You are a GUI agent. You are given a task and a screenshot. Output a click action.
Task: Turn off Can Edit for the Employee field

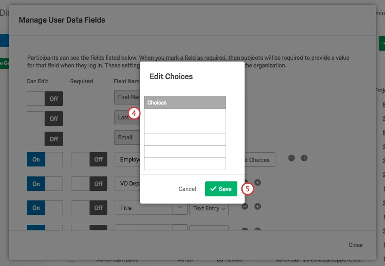45,159
